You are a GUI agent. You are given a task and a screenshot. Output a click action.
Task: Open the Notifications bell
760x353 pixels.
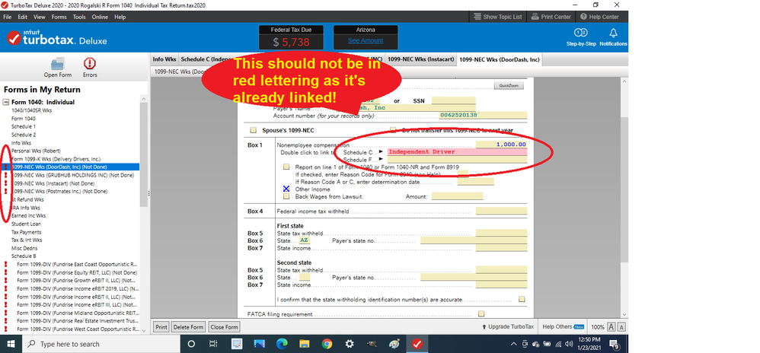(613, 37)
